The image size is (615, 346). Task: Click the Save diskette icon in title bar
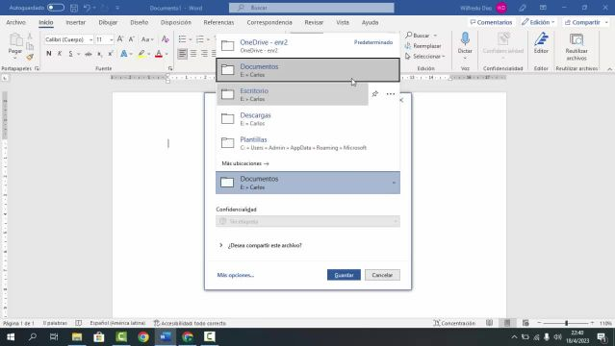pyautogui.click(x=74, y=8)
